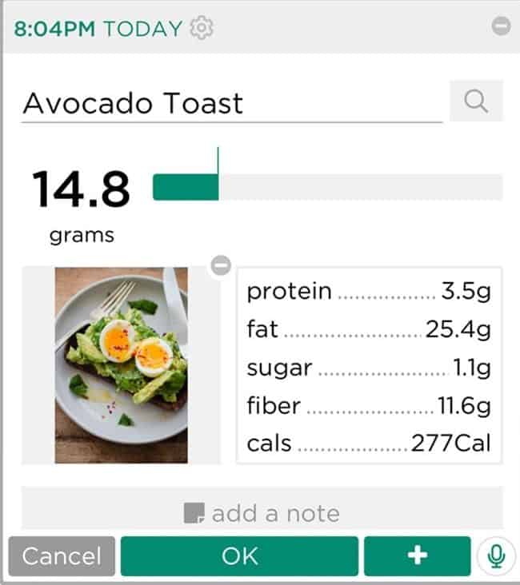This screenshot has height=585, width=520.
Task: Select the fat 25.4g row
Action: click(369, 328)
